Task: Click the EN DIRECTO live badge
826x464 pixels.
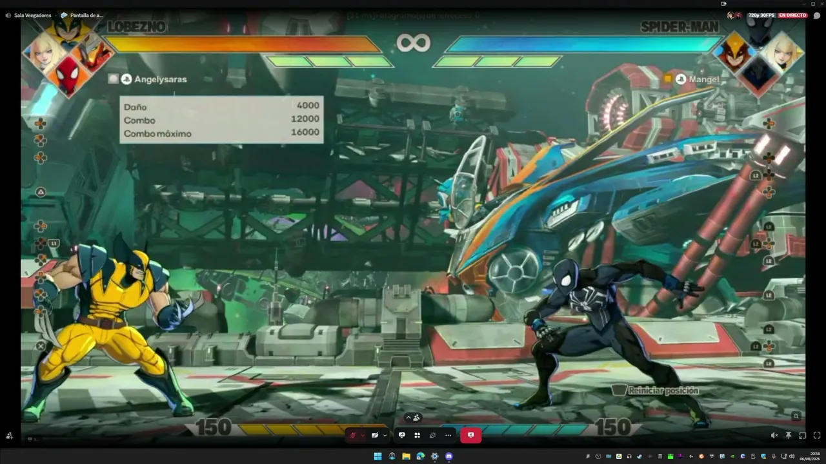Action: point(792,15)
